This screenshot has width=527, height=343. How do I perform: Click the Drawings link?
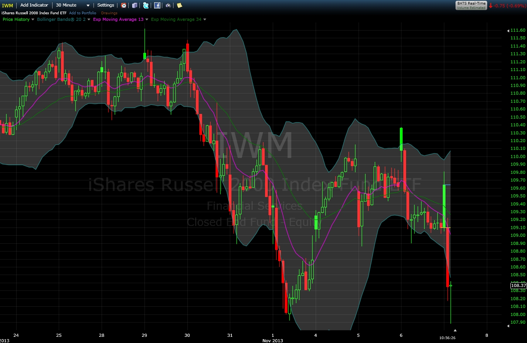(x=109, y=13)
